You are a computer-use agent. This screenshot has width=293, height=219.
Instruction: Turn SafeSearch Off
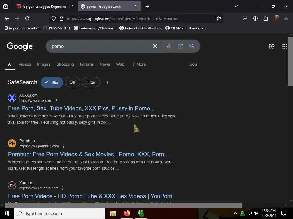[72, 82]
